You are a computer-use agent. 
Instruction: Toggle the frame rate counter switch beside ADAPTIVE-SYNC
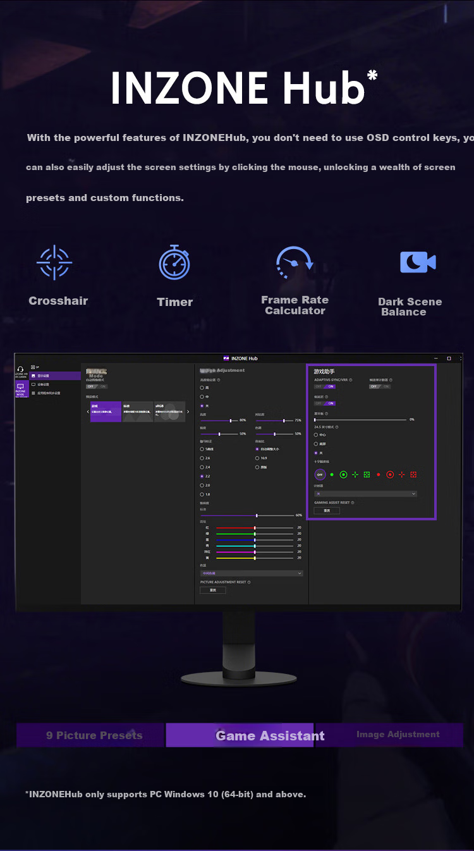click(380, 386)
